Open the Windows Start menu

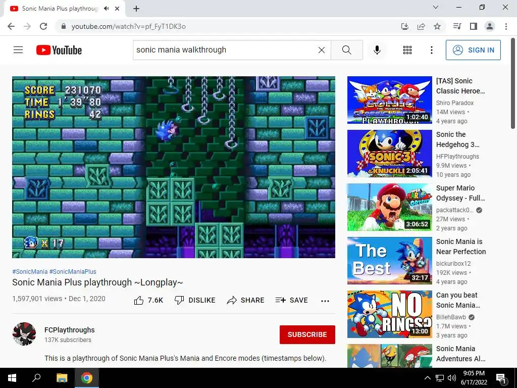12,378
